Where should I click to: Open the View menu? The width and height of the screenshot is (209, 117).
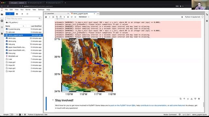(17, 9)
